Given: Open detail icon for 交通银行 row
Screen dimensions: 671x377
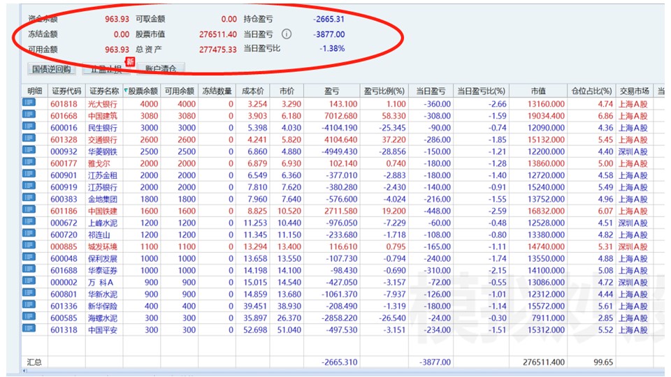Looking at the screenshot, I should point(29,138).
